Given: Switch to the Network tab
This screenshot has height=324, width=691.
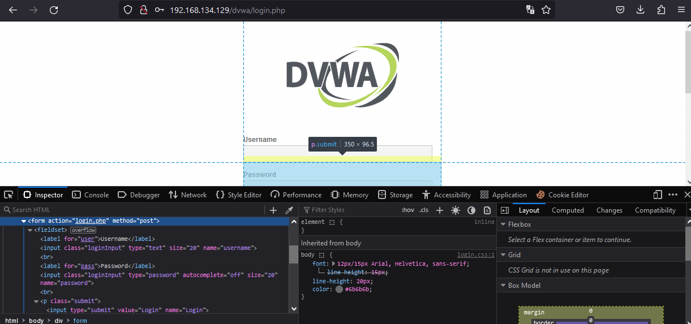Looking at the screenshot, I should tap(187, 195).
